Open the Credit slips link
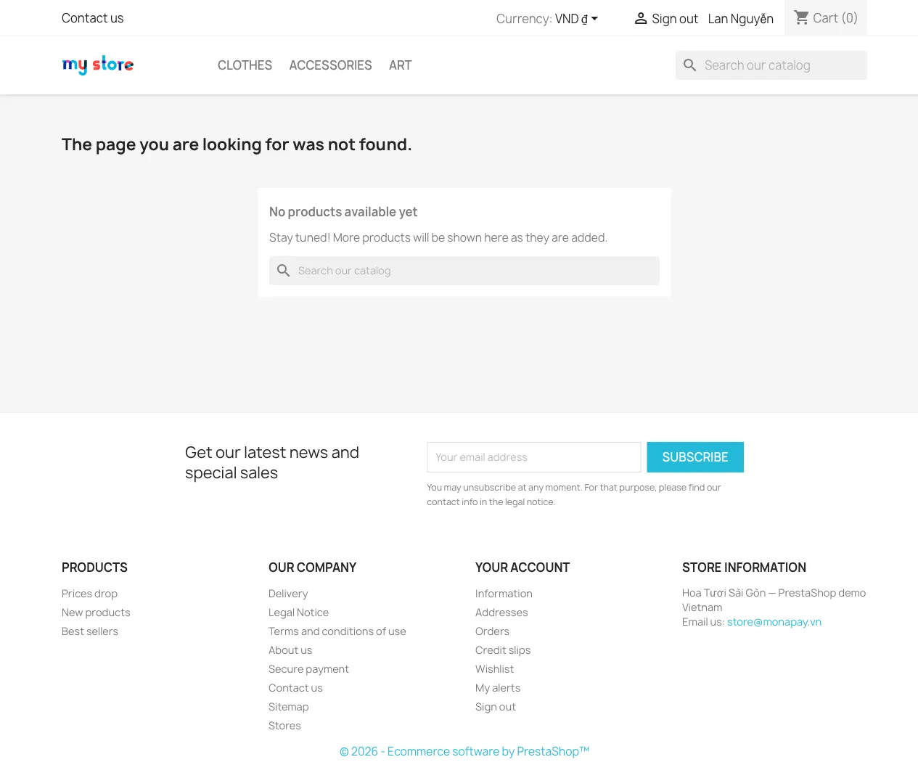 pyautogui.click(x=503, y=650)
